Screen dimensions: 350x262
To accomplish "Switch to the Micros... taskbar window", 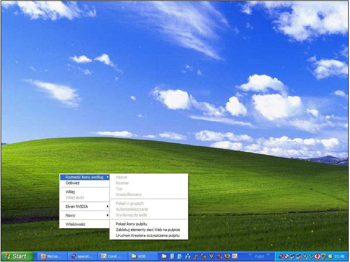I will click(52, 256).
